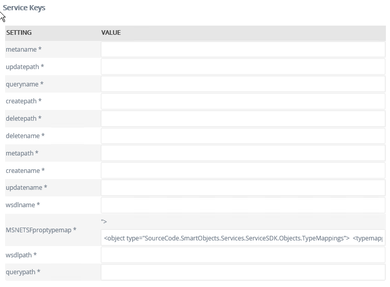Click the metaname setting label
The image size is (390, 287).
click(x=24, y=50)
